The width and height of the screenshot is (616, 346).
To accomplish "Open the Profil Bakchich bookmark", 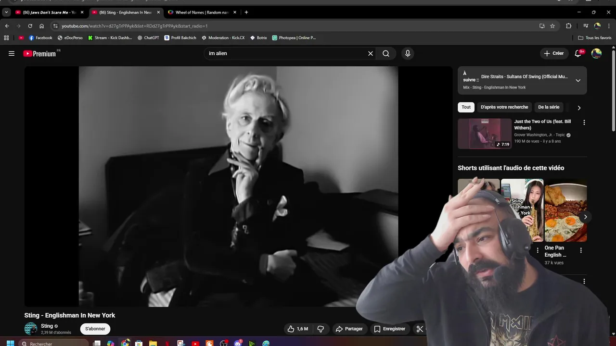I will click(180, 37).
